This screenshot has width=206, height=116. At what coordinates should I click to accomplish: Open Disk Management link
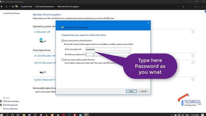coord(11,105)
